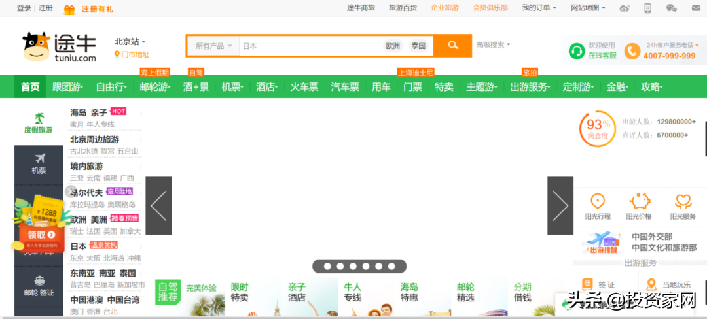The width and height of the screenshot is (707, 319).
Task: Go to 首页 home tab
Action: pos(30,87)
